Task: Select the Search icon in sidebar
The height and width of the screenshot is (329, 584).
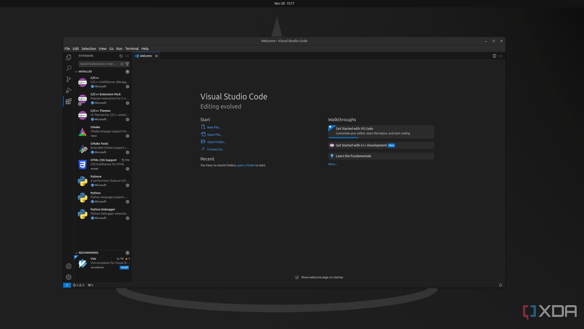Action: click(68, 68)
